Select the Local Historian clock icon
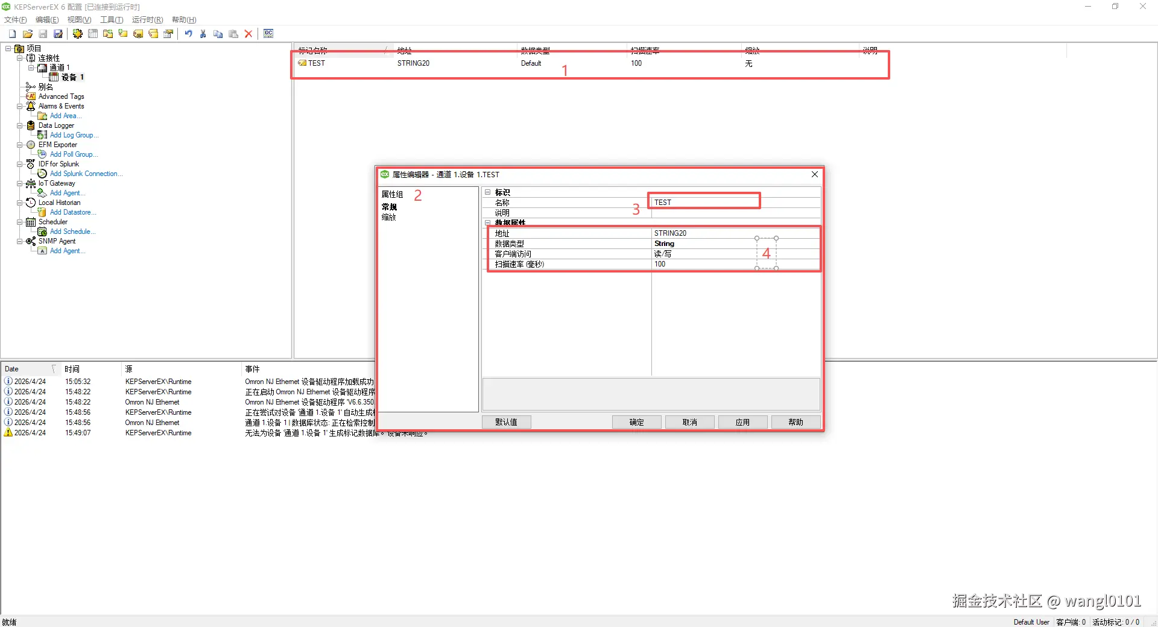 (x=31, y=203)
